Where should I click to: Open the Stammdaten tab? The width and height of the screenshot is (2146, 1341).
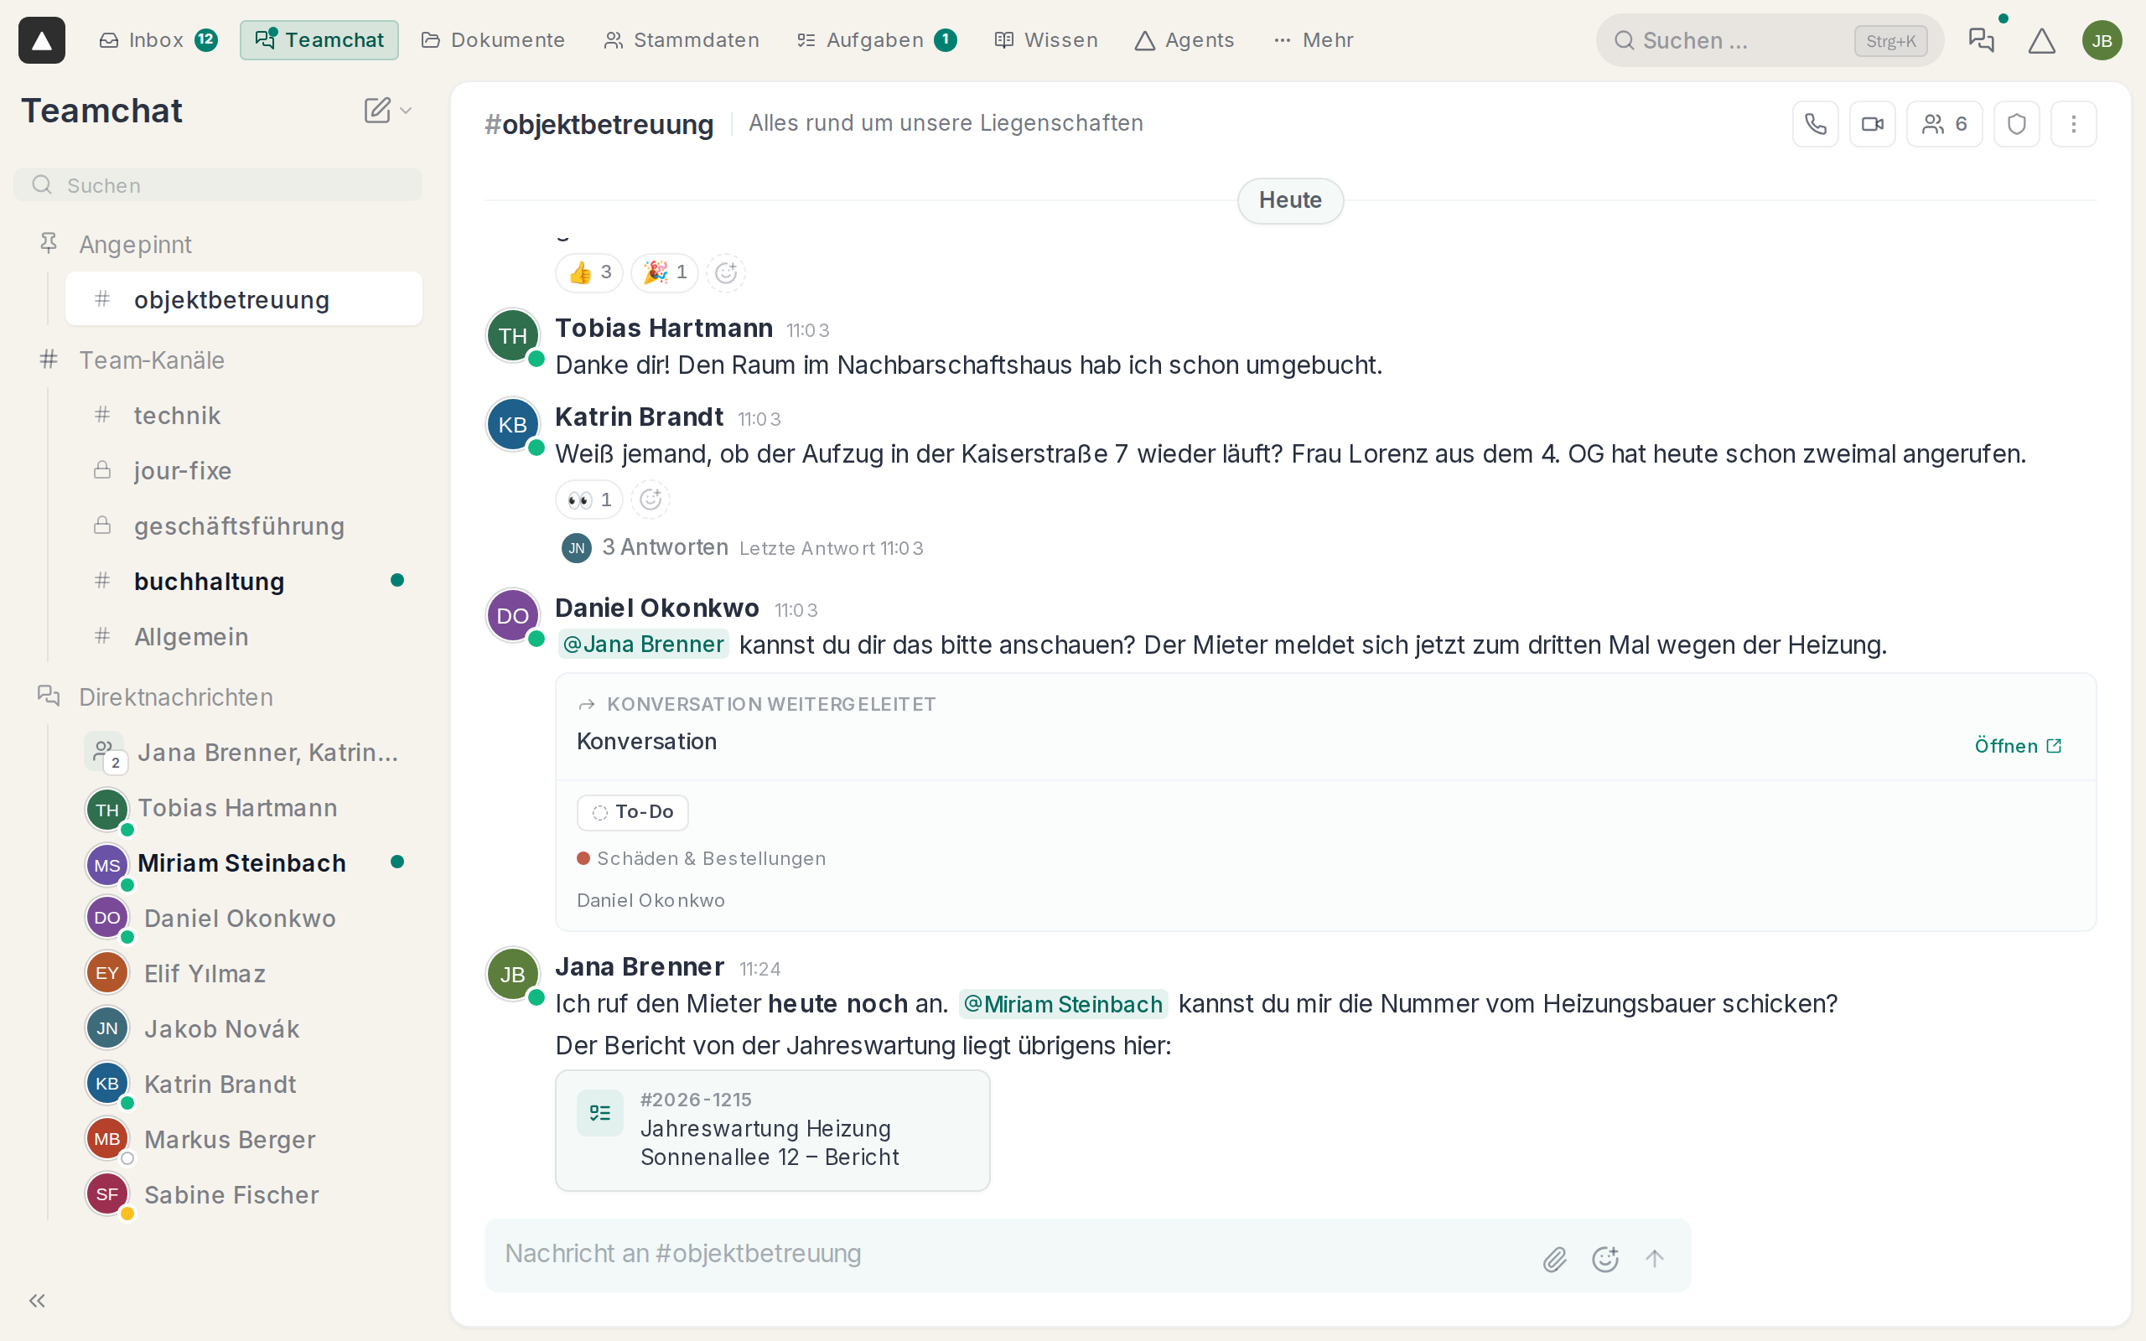682,40
